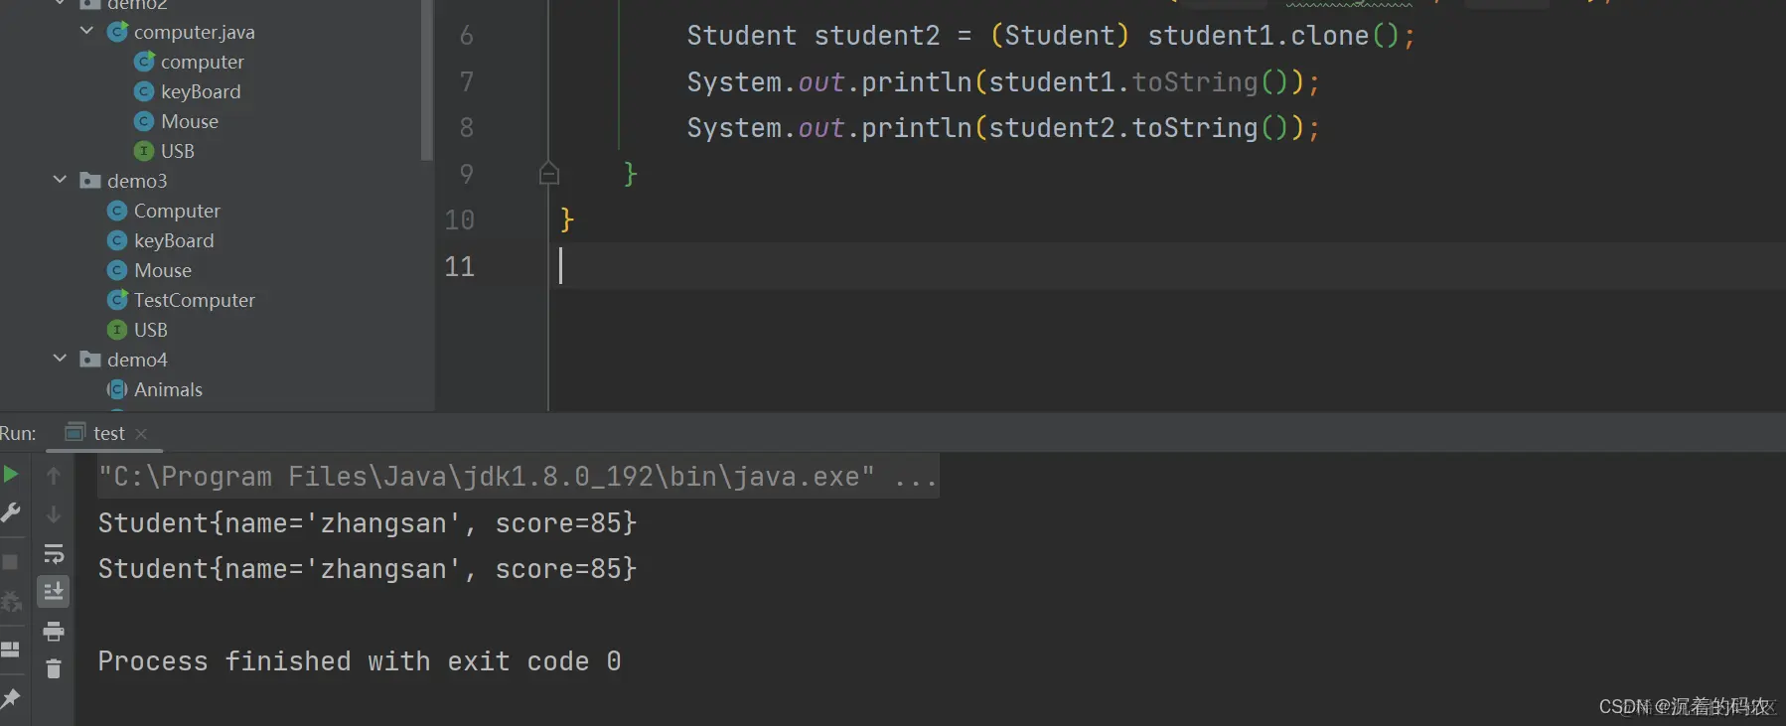Image resolution: width=1786 pixels, height=726 pixels.
Task: Rerun the test program with green play icon
Action: point(10,475)
